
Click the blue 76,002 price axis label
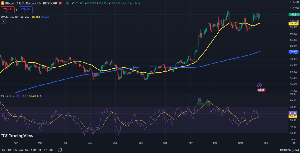tap(294, 52)
